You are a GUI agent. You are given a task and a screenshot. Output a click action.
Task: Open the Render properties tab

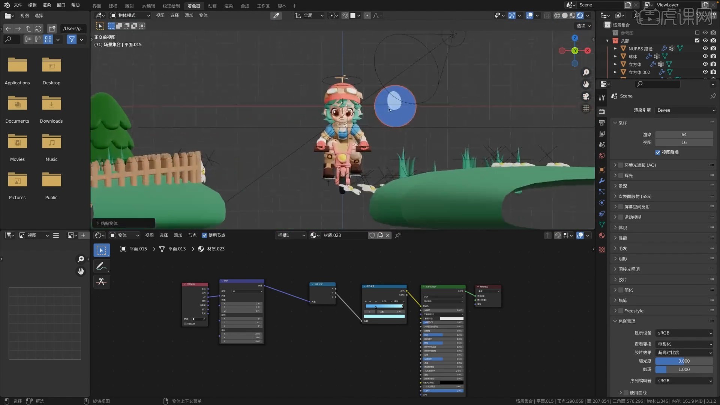(602, 111)
